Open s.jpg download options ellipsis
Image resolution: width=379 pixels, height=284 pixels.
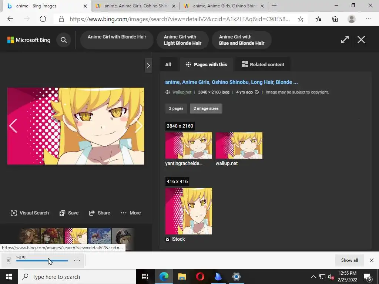coord(77,260)
